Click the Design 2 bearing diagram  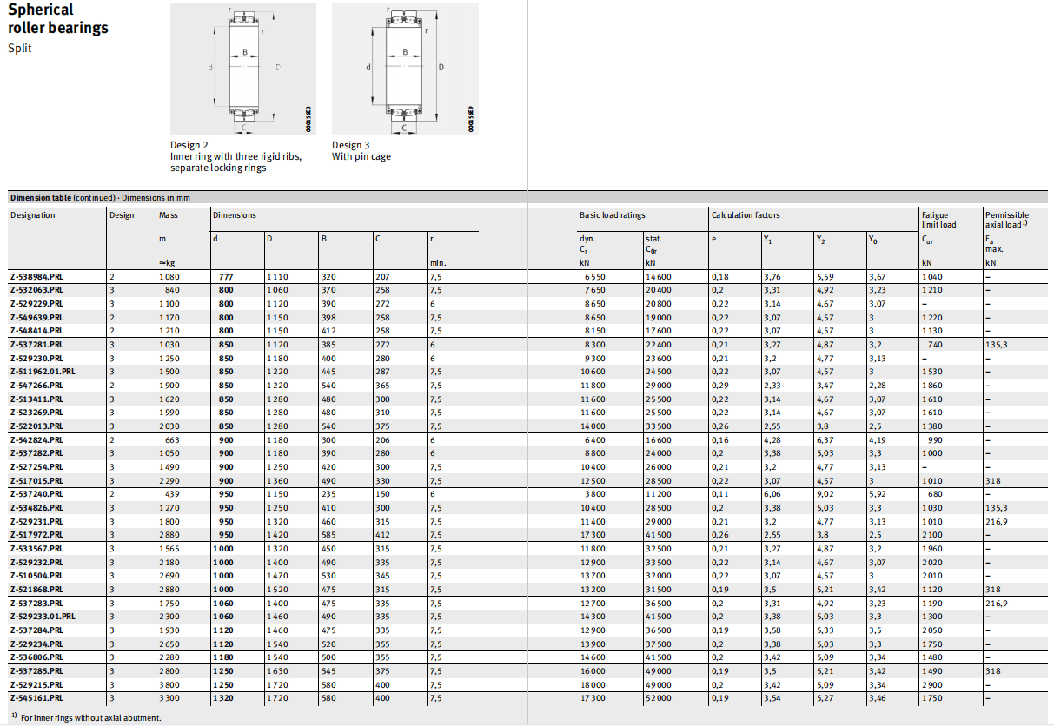pos(244,69)
